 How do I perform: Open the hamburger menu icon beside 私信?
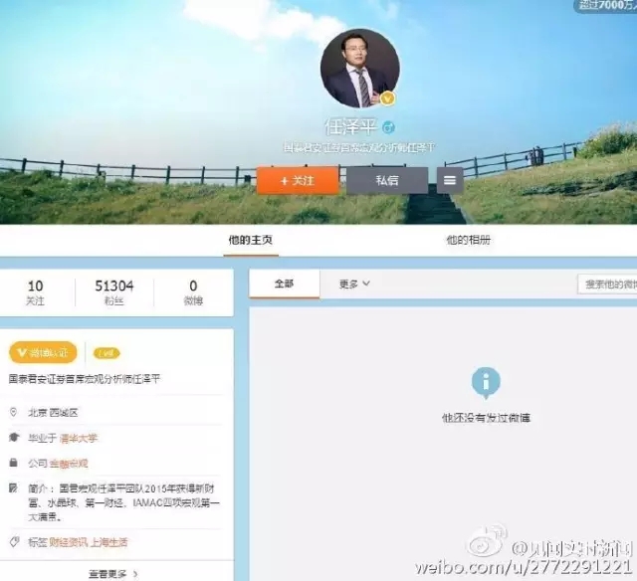pyautogui.click(x=450, y=180)
